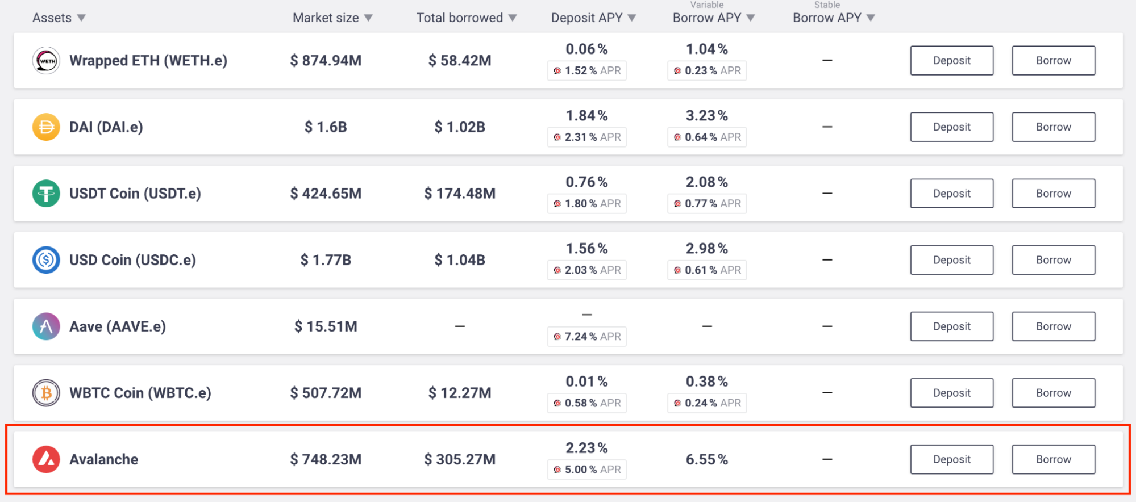
Task: Click market size $ 15.51M
Action: (x=326, y=326)
